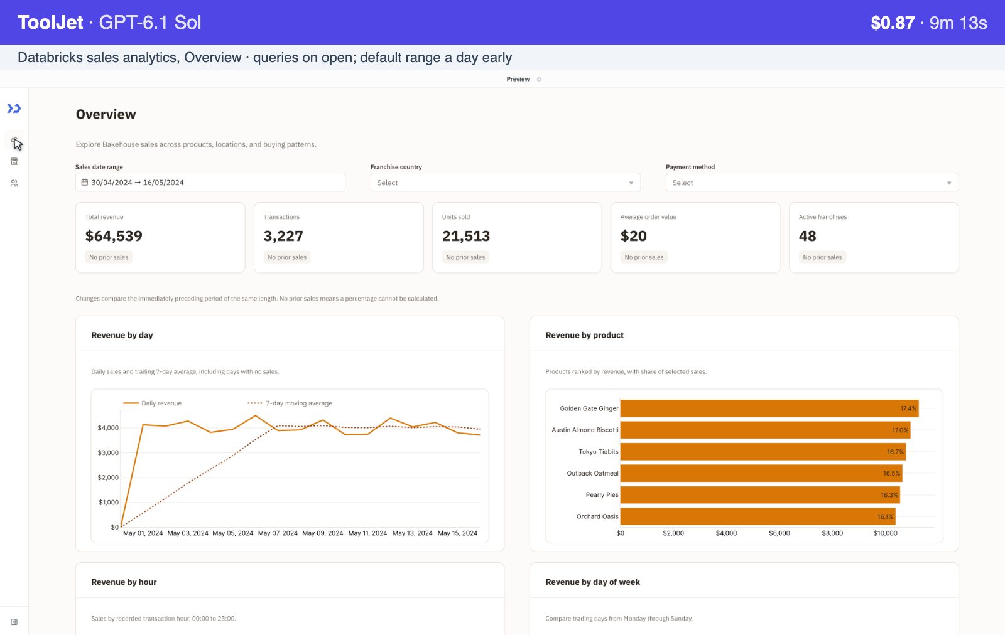Viewport: 1005px width, 635px height.
Task: Click the Total revenue $64,539 value
Action: pyautogui.click(x=114, y=236)
